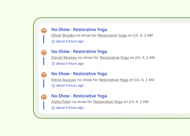Open the Aisha Patel member link
Image resolution: width=190 pixels, height=136 pixels.
click(61, 102)
